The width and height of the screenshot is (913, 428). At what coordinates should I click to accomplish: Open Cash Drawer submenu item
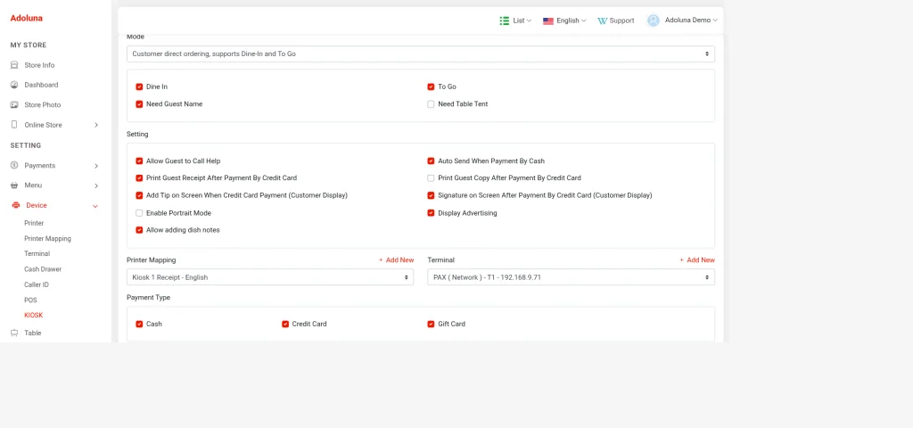[43, 269]
